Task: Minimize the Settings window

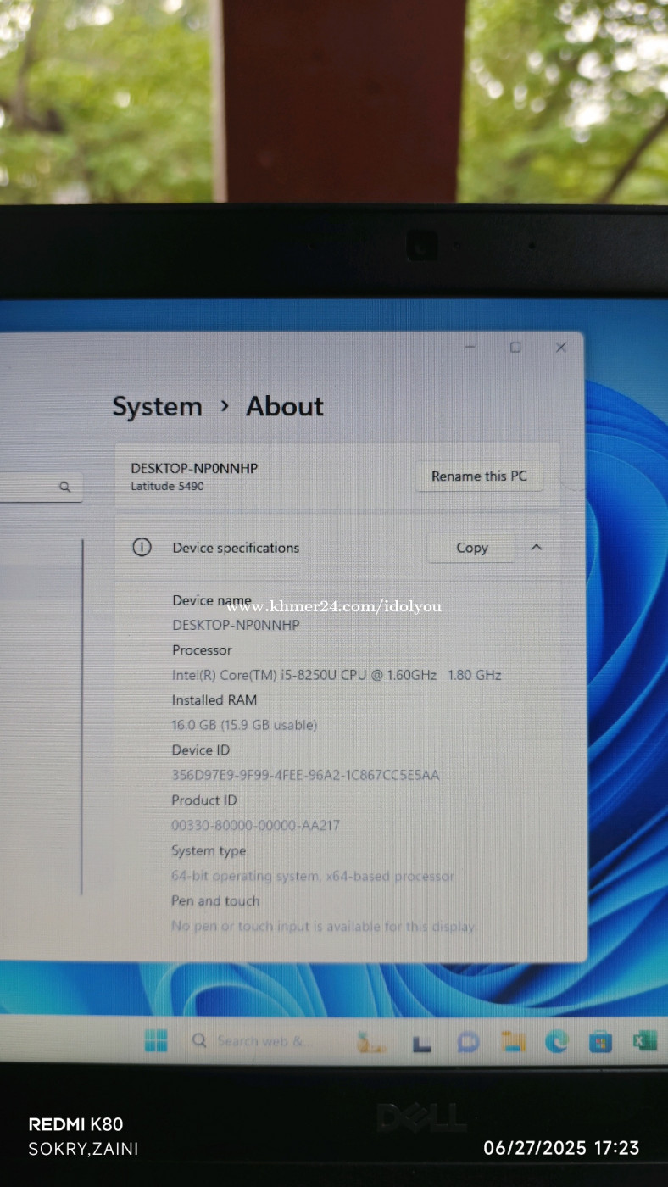Action: [x=470, y=347]
